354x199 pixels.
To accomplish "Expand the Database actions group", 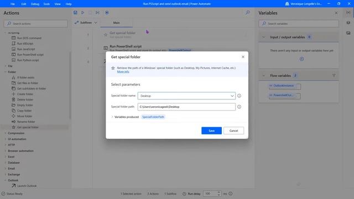I will [x=6, y=163].
